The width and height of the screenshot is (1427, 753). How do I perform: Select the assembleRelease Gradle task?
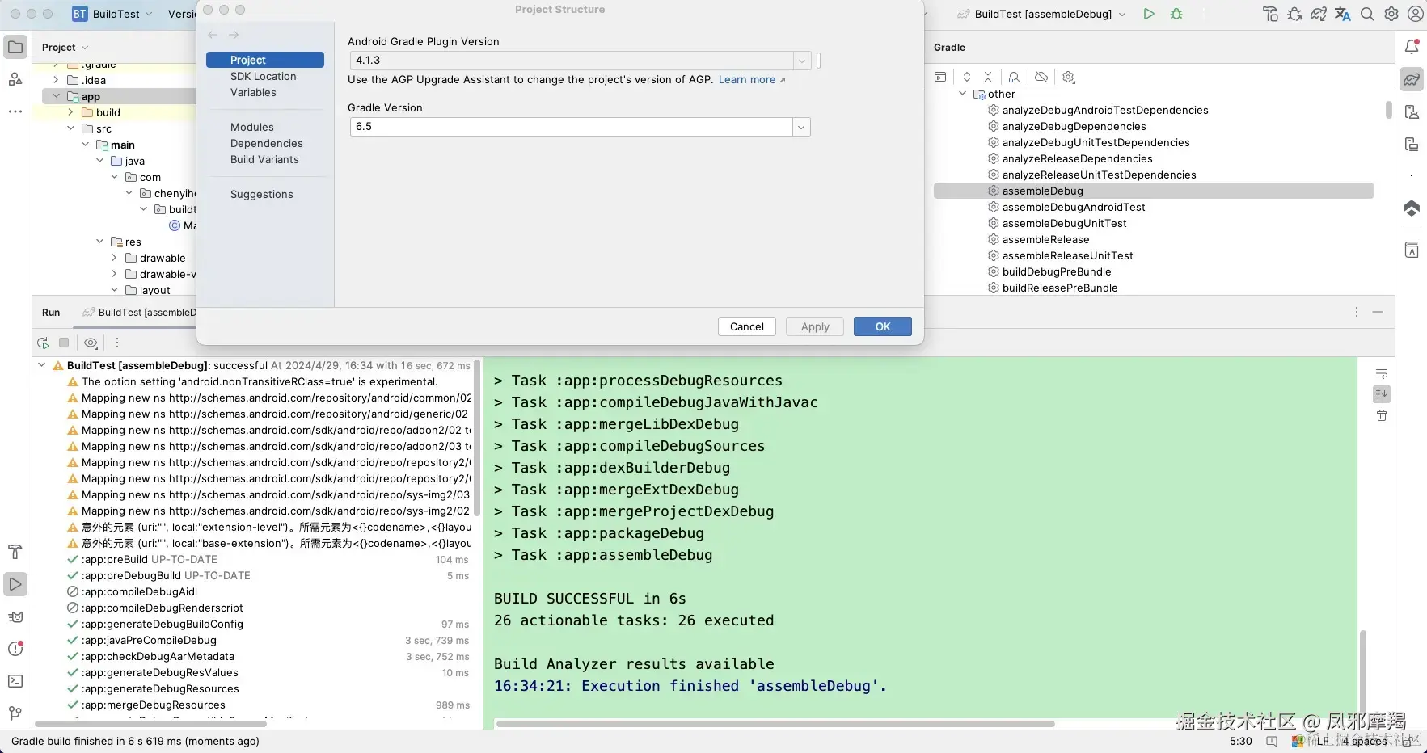click(1046, 239)
